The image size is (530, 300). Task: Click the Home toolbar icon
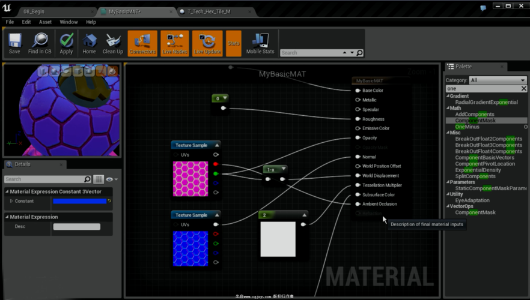pos(89,43)
